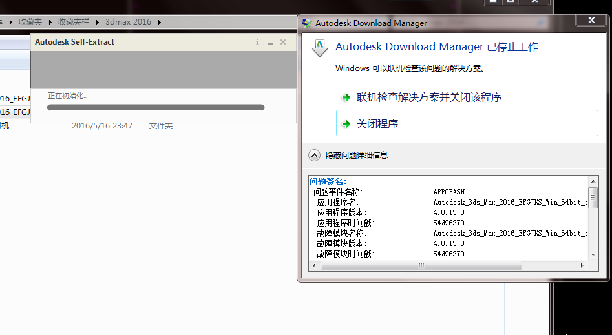Select the application version label 应用程序版本

pos(341,212)
